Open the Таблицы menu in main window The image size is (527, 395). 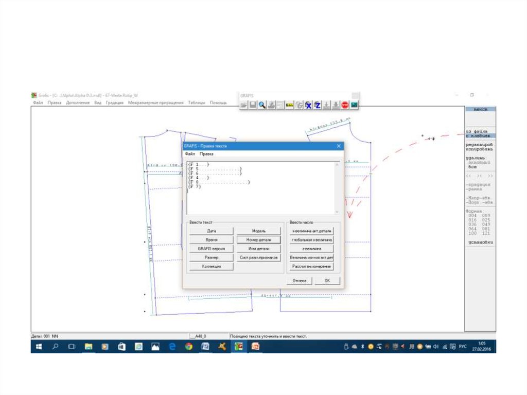pos(196,102)
